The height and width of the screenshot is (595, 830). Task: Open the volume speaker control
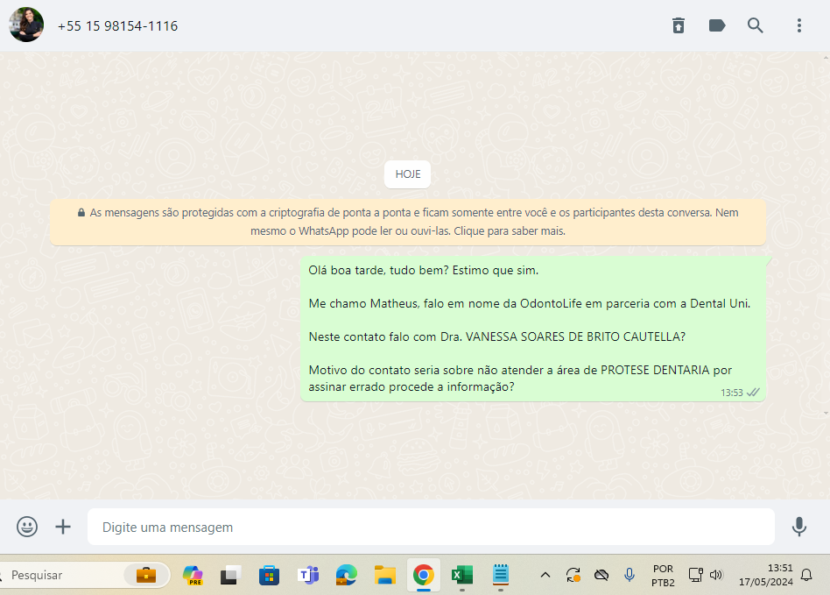[716, 575]
